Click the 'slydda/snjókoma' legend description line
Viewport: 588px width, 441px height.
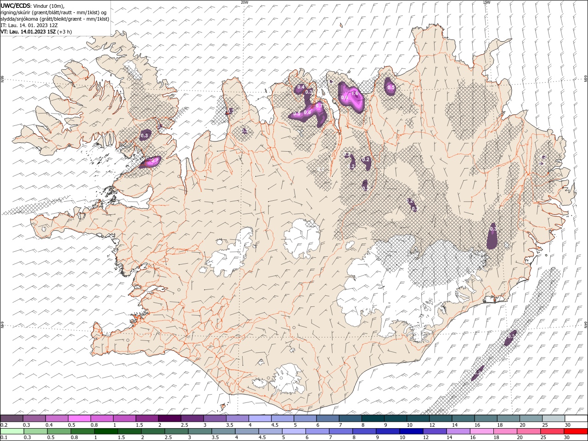pos(55,19)
